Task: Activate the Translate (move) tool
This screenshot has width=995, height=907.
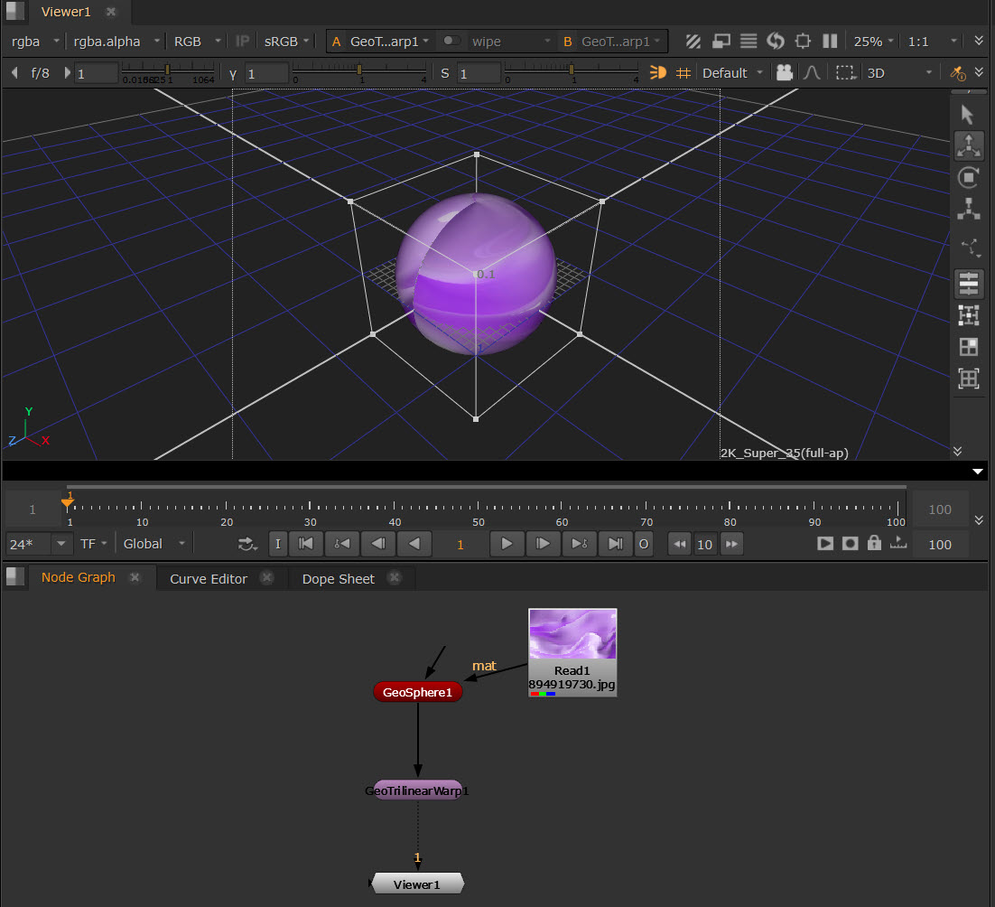Action: (968, 145)
